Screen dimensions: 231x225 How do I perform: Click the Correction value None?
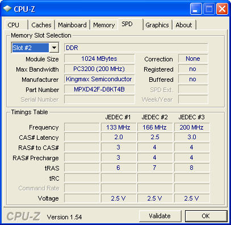click(193, 59)
